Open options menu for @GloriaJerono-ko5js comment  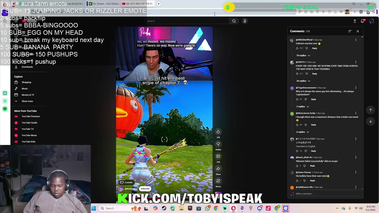[x=356, y=113]
